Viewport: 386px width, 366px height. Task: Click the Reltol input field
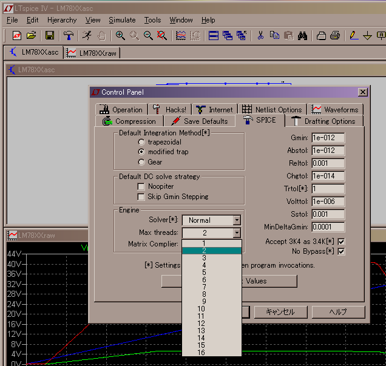click(328, 163)
